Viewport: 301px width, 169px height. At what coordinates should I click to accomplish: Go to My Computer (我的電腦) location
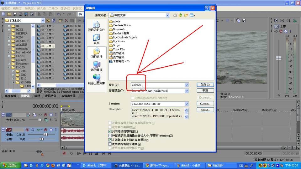pos(96,66)
